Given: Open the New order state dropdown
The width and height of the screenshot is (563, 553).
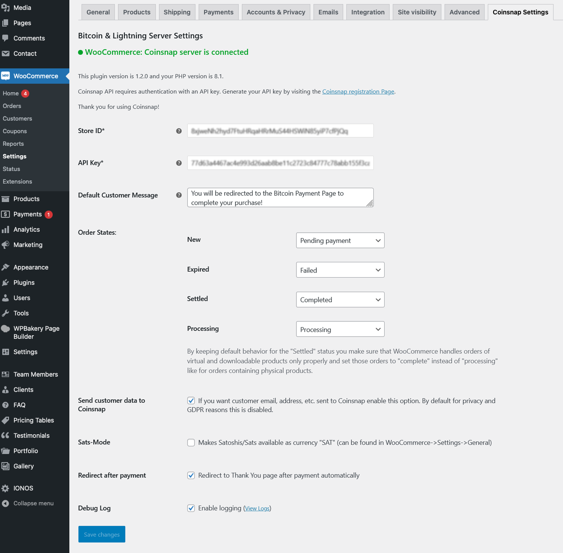Looking at the screenshot, I should (x=340, y=240).
